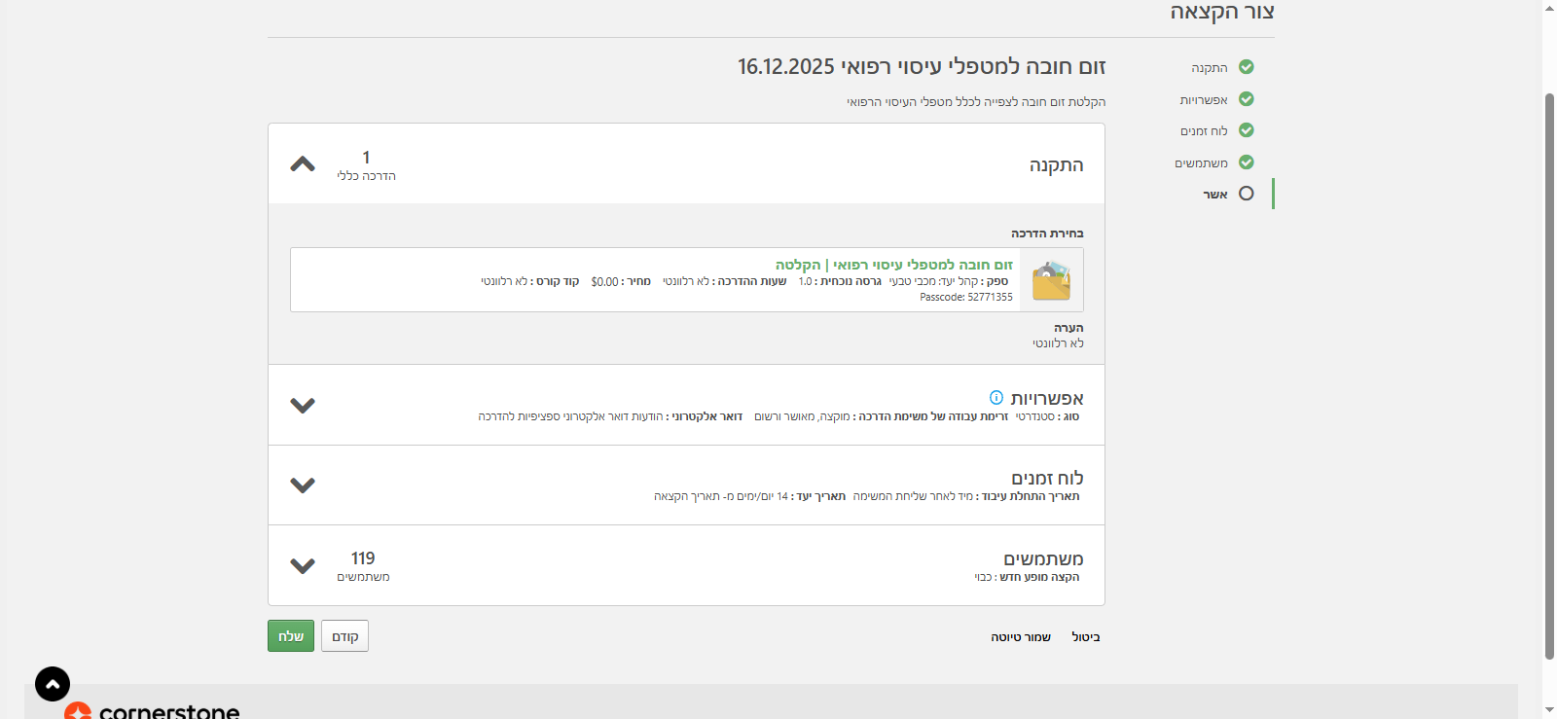This screenshot has height=719, width=1557.
Task: Click the green checkmark next to אפשרויות step
Action: pyautogui.click(x=1246, y=99)
